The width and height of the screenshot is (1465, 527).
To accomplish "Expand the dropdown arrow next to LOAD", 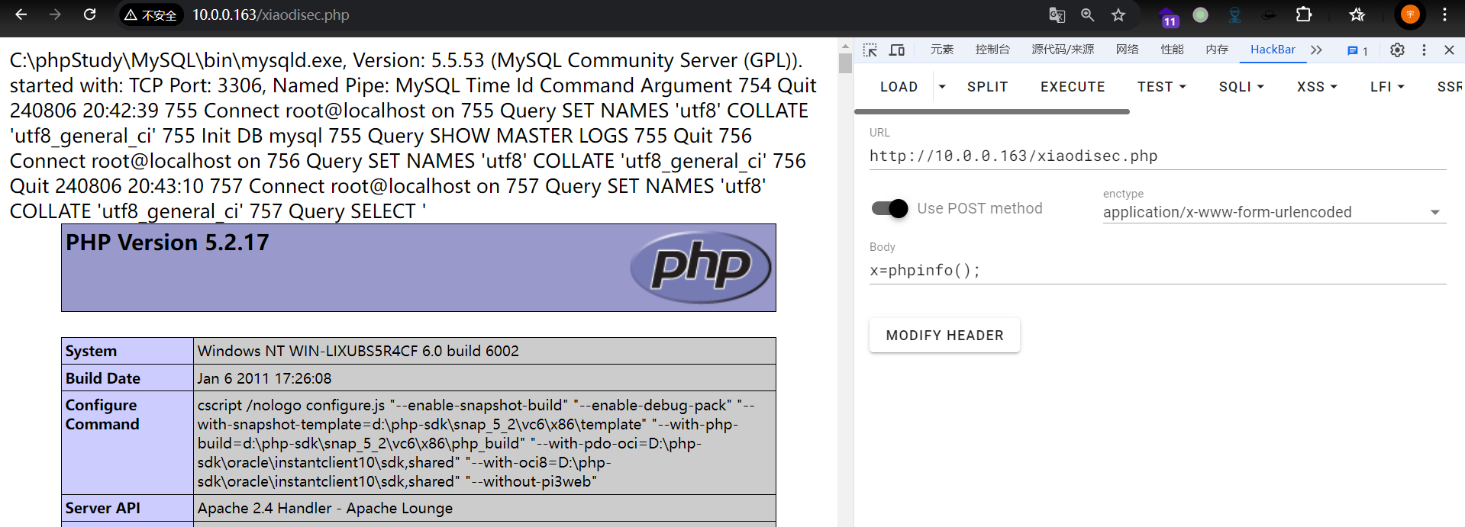I will pos(942,87).
